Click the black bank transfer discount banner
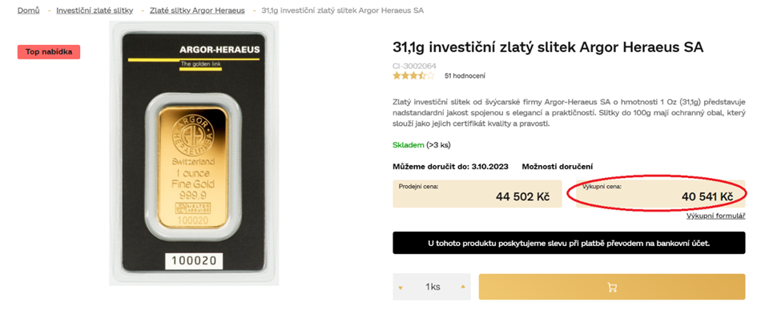 (x=569, y=243)
